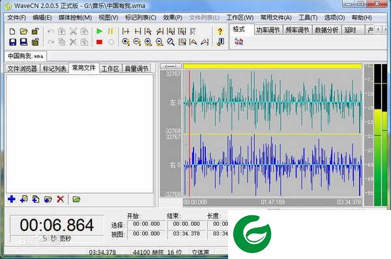The height and width of the screenshot is (259, 391).
Task: Click the open folder icon in the main toolbar
Action: [23, 31]
